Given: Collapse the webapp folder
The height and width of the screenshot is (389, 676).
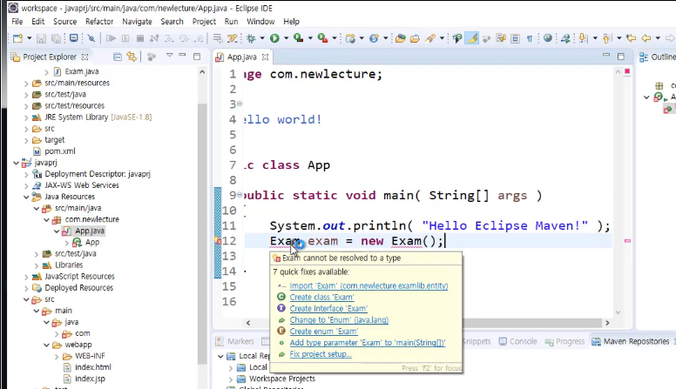Looking at the screenshot, I should pyautogui.click(x=46, y=345).
